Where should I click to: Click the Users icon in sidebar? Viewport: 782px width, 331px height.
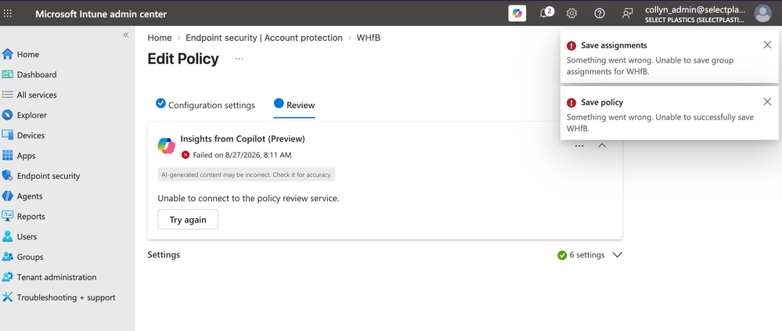click(8, 236)
